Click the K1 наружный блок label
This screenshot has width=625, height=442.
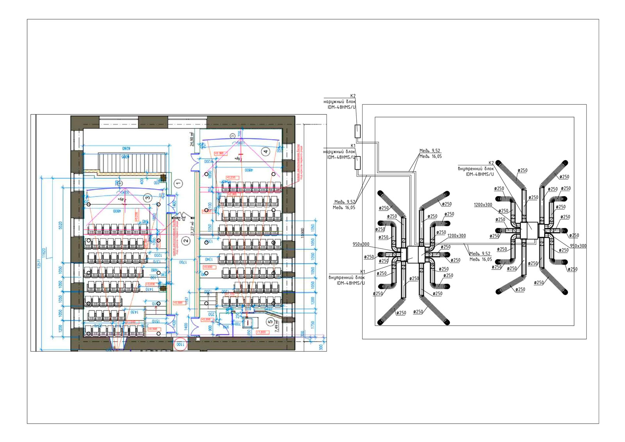click(339, 152)
